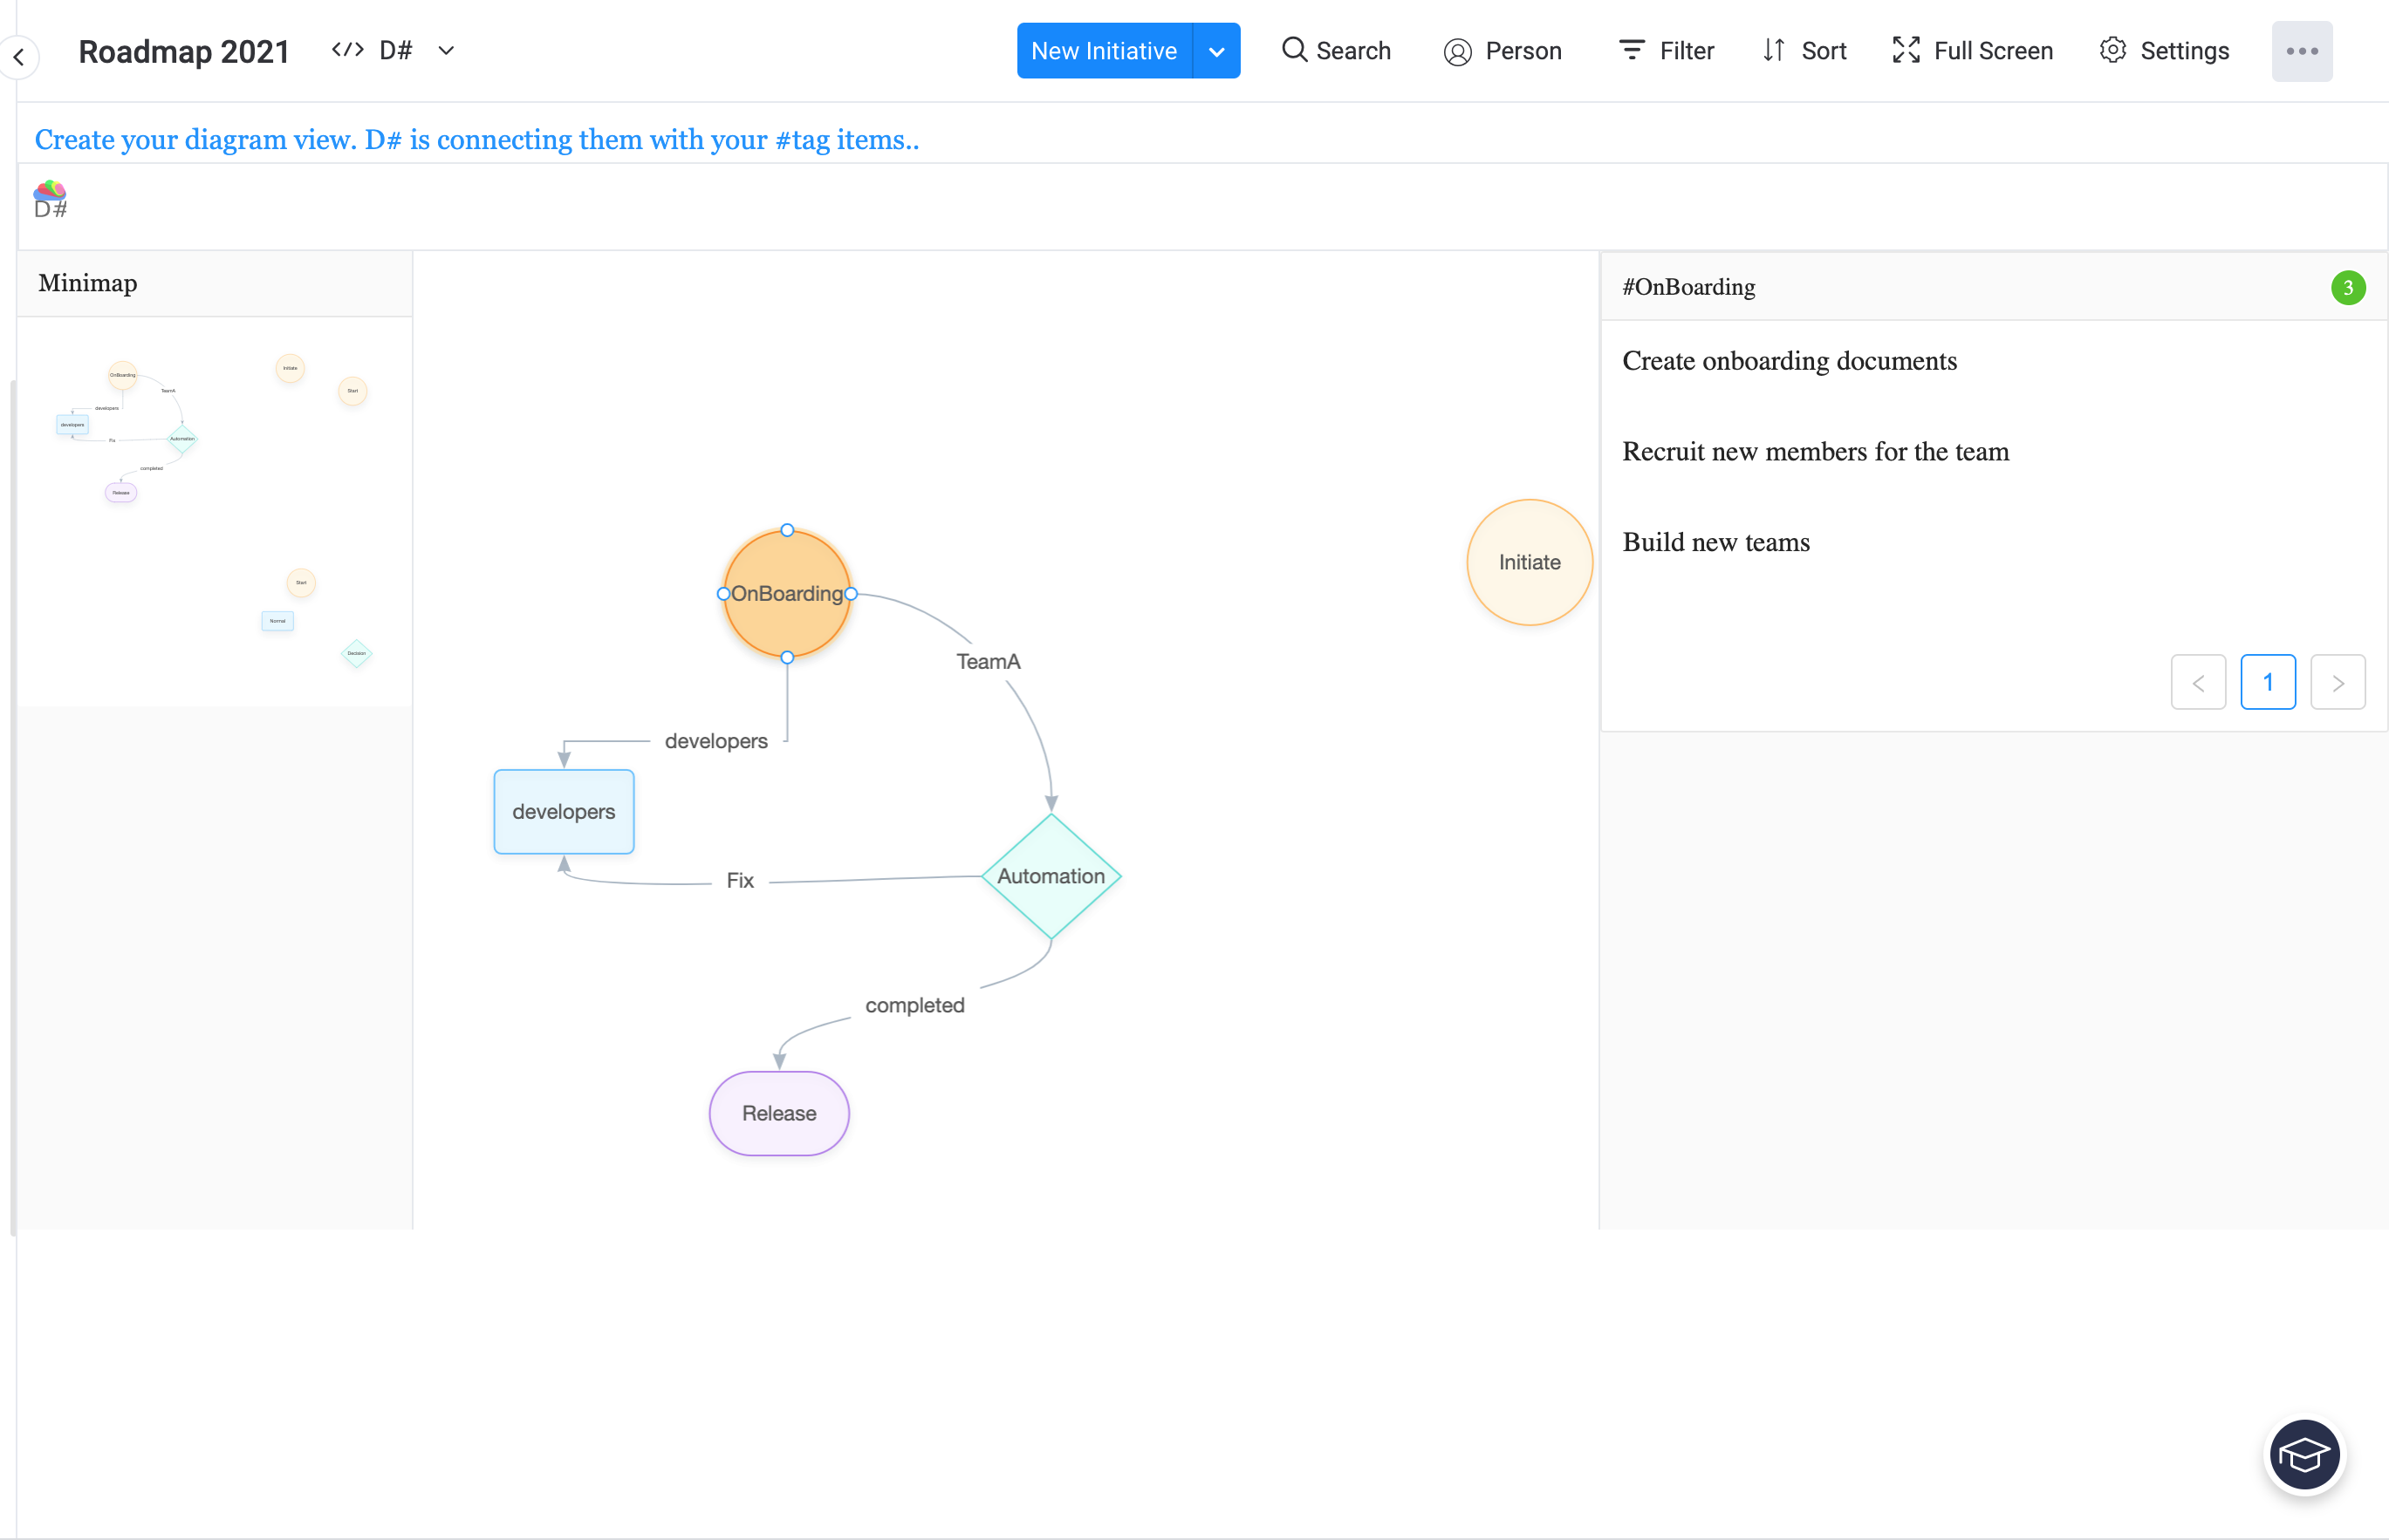Click the D# app logo icon
This screenshot has height=1540, width=2389.
(x=50, y=200)
